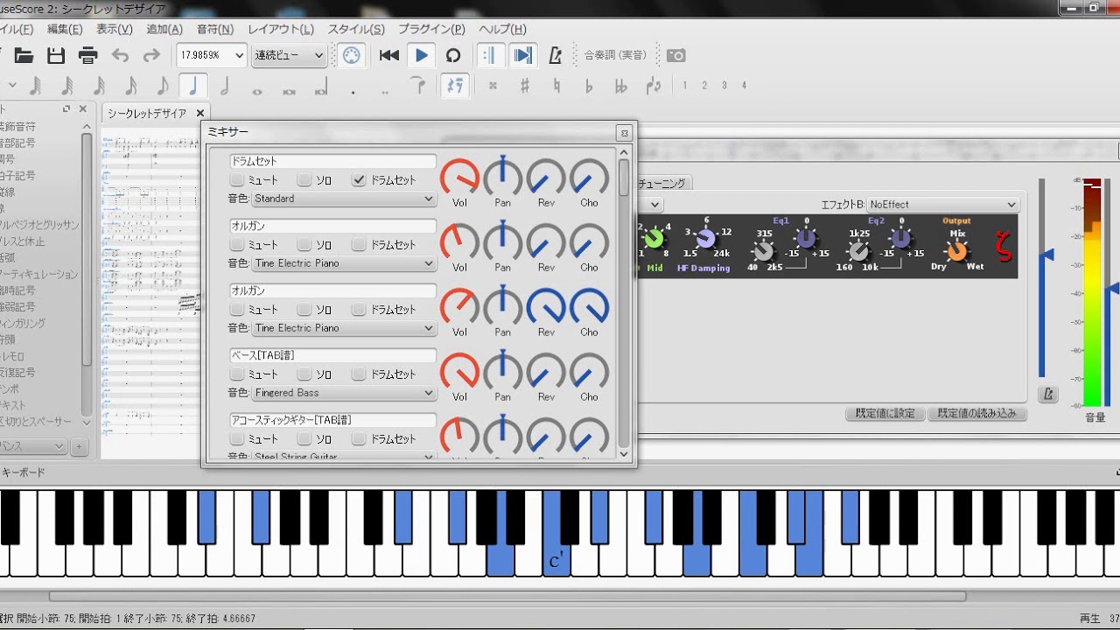Apply double flat accidental
The width and height of the screenshot is (1120, 630).
coord(621,86)
